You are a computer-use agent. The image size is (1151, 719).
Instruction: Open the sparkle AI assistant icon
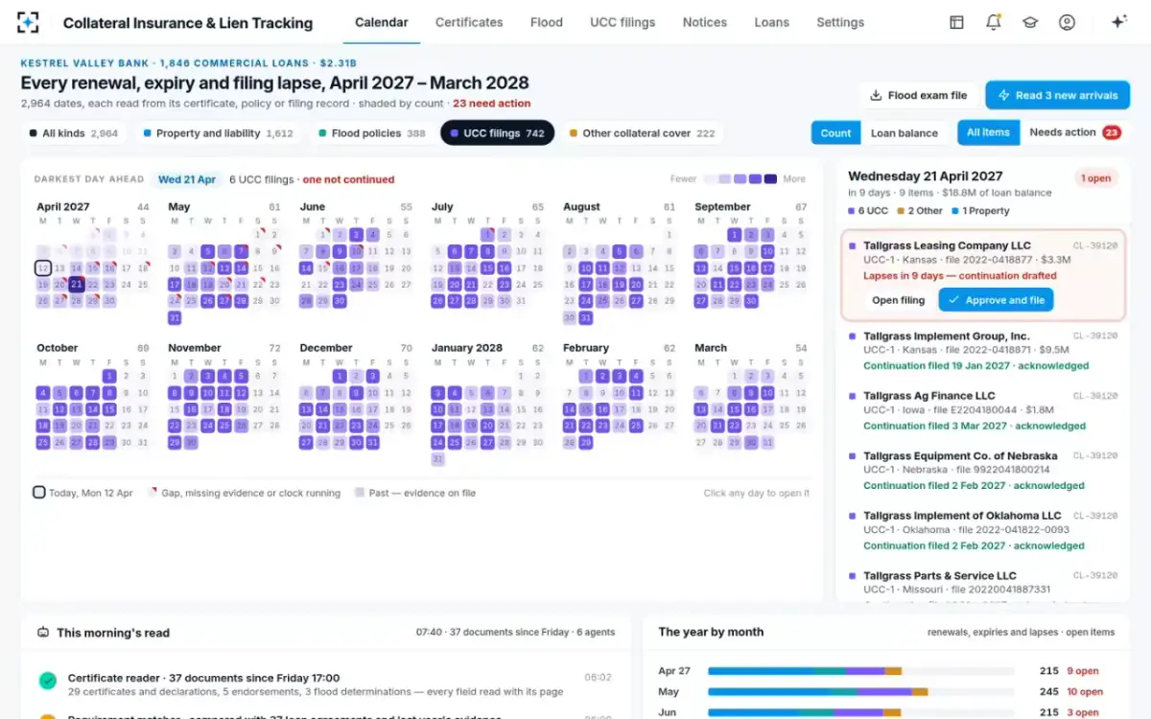(1118, 22)
